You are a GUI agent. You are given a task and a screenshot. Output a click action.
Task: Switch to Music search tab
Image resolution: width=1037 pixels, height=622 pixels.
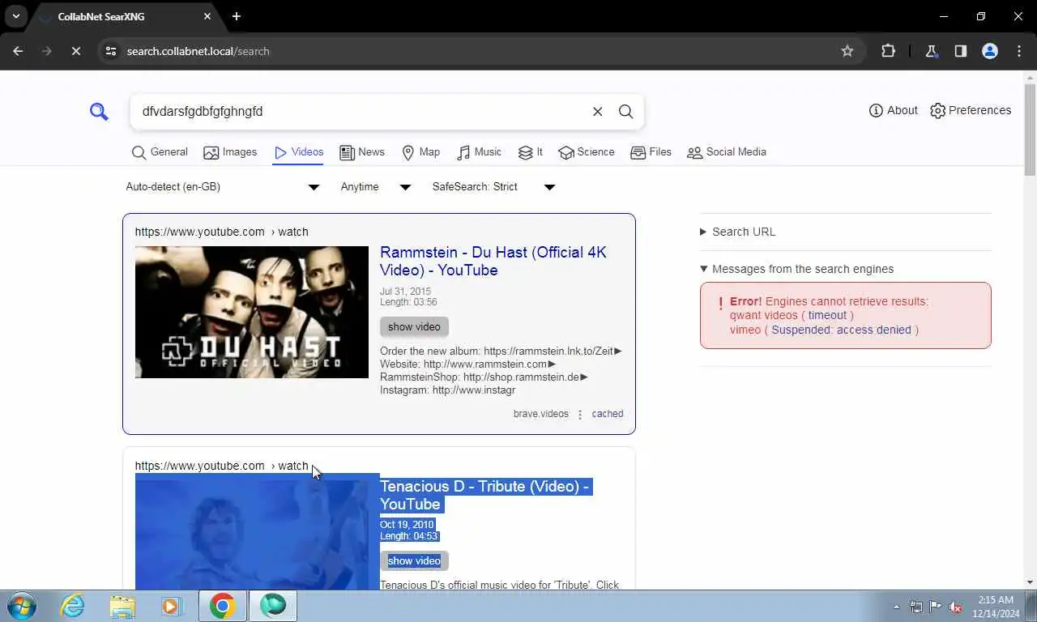pyautogui.click(x=479, y=152)
